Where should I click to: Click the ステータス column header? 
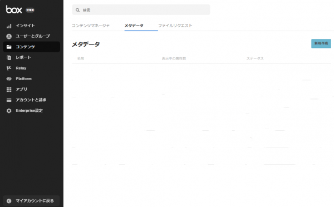point(255,58)
